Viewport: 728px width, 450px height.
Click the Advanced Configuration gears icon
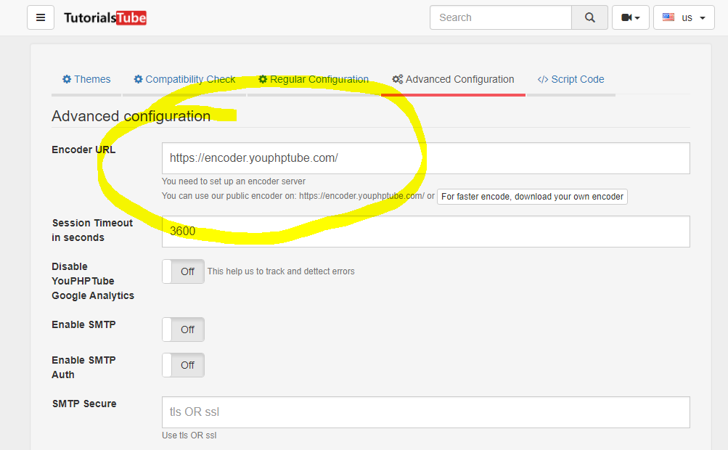(398, 79)
